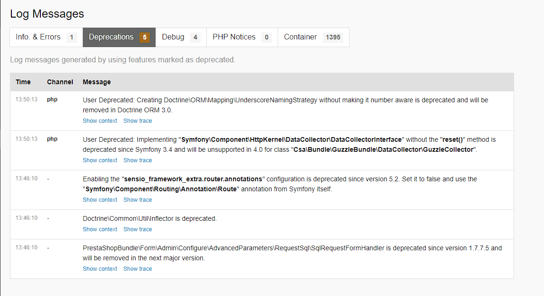Show context for UnderscoreNamingStrategy deprecation
The width and height of the screenshot is (544, 296).
pyautogui.click(x=100, y=121)
